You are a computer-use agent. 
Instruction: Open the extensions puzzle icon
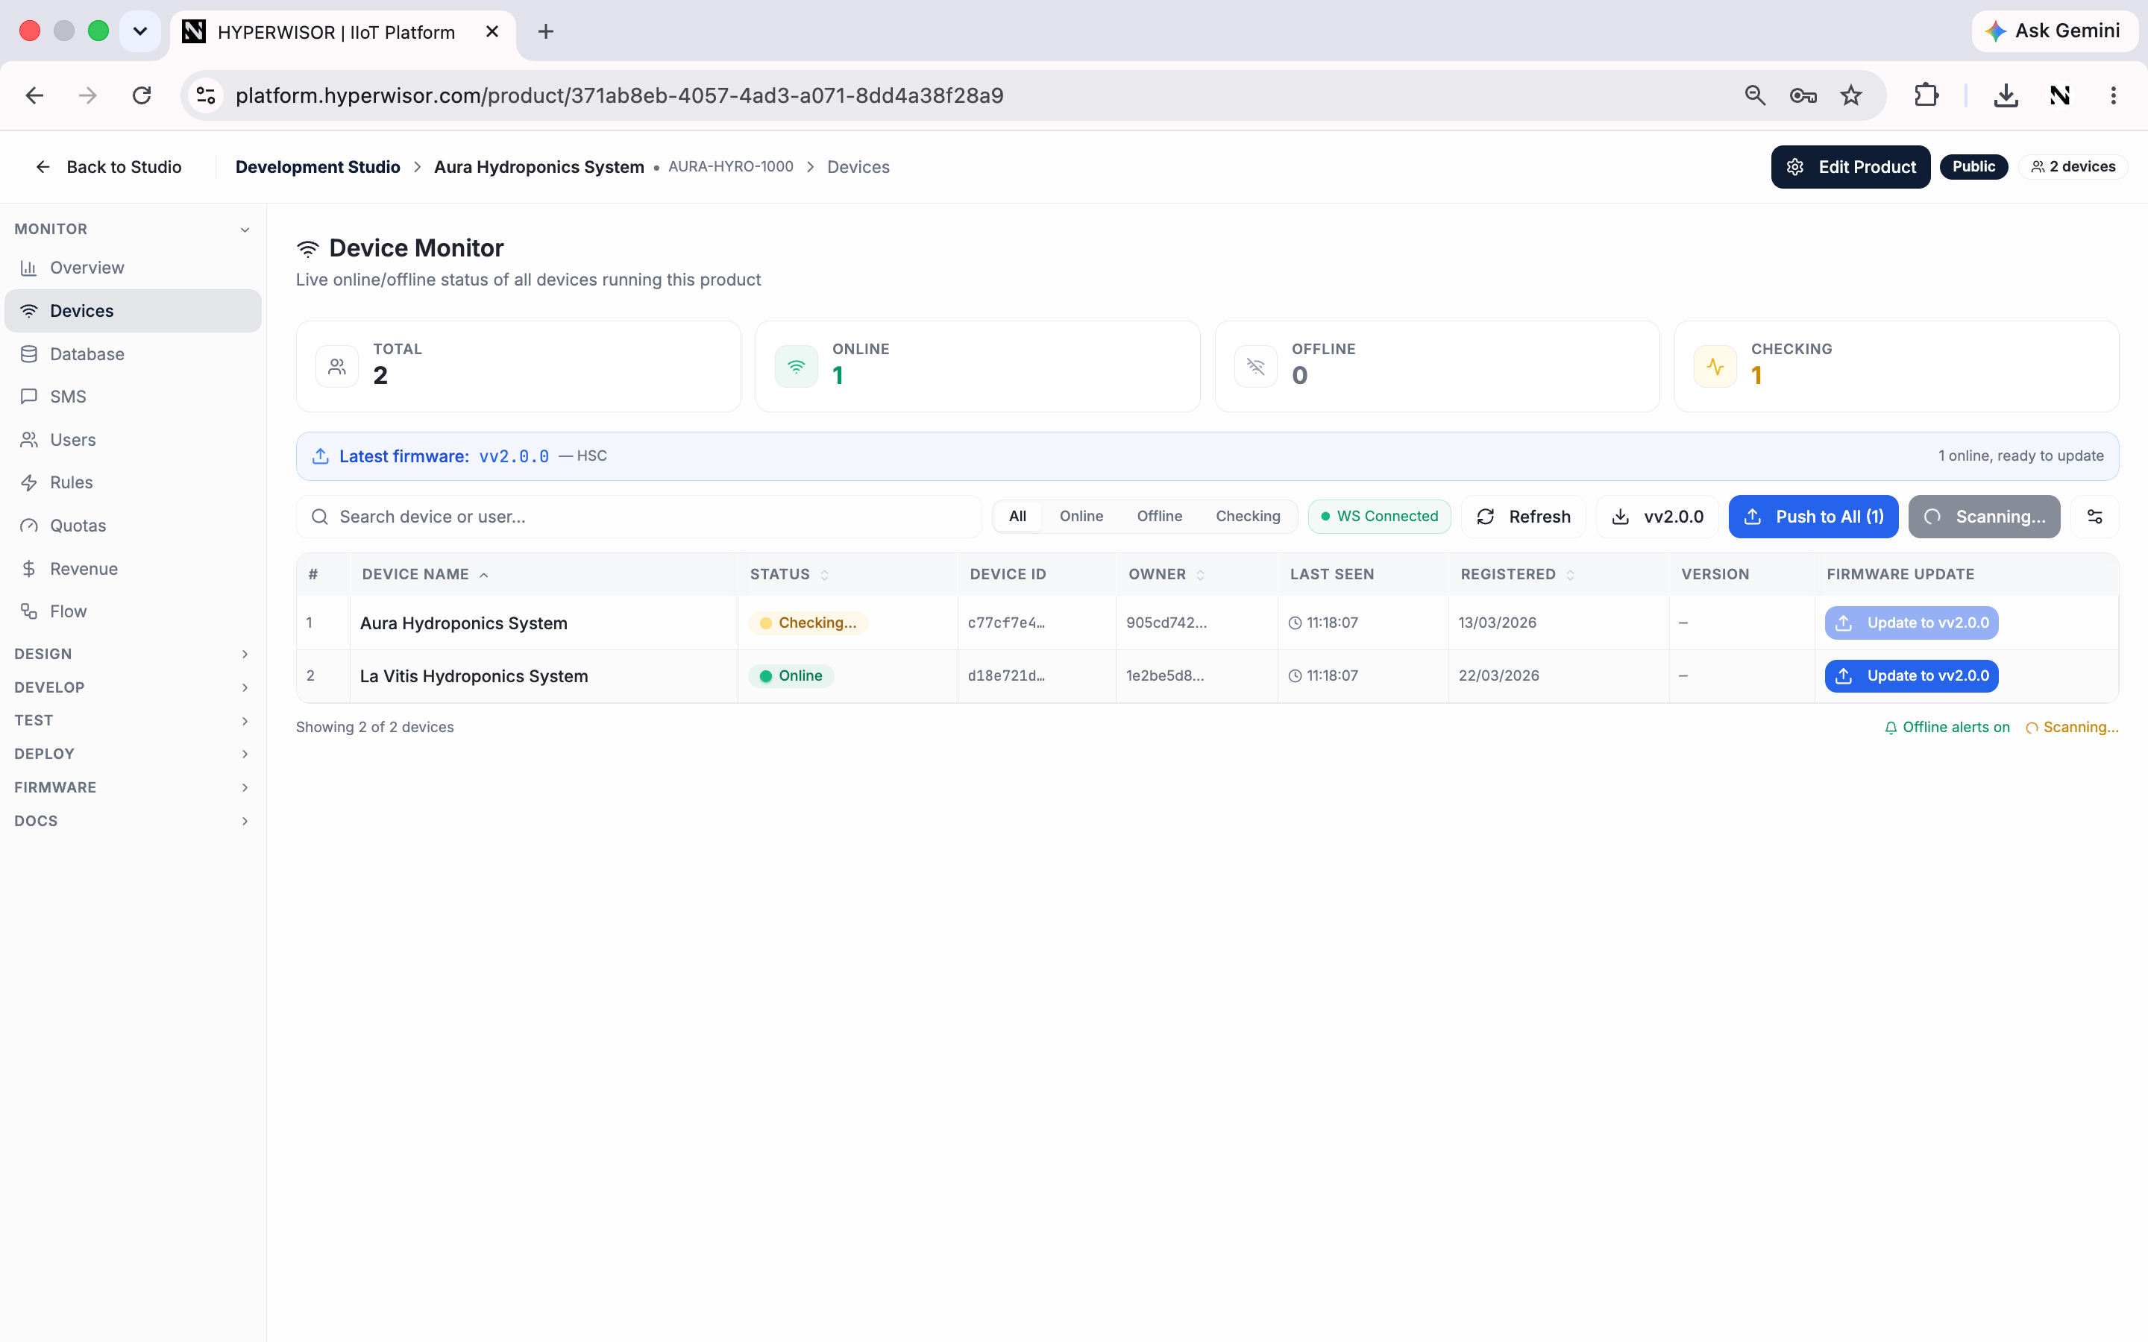click(1926, 95)
